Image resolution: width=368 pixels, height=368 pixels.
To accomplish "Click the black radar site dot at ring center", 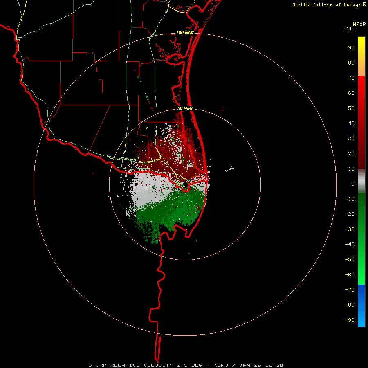I will [x=185, y=185].
